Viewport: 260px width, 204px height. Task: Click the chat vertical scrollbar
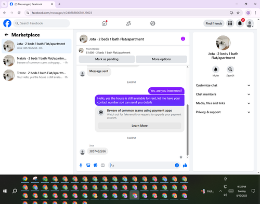(x=187, y=130)
